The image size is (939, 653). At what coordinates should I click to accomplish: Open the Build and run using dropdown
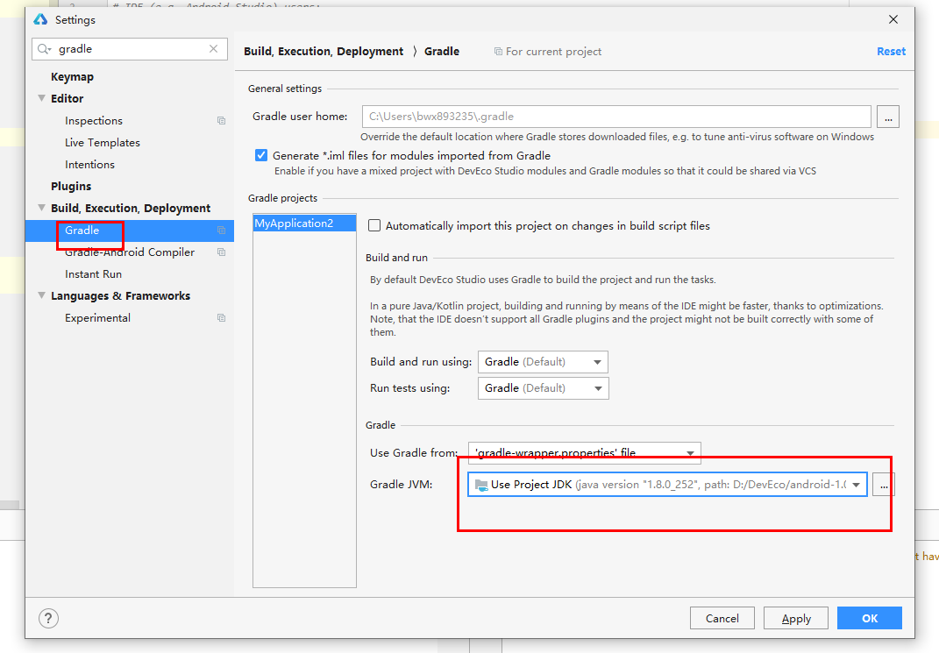(x=544, y=362)
